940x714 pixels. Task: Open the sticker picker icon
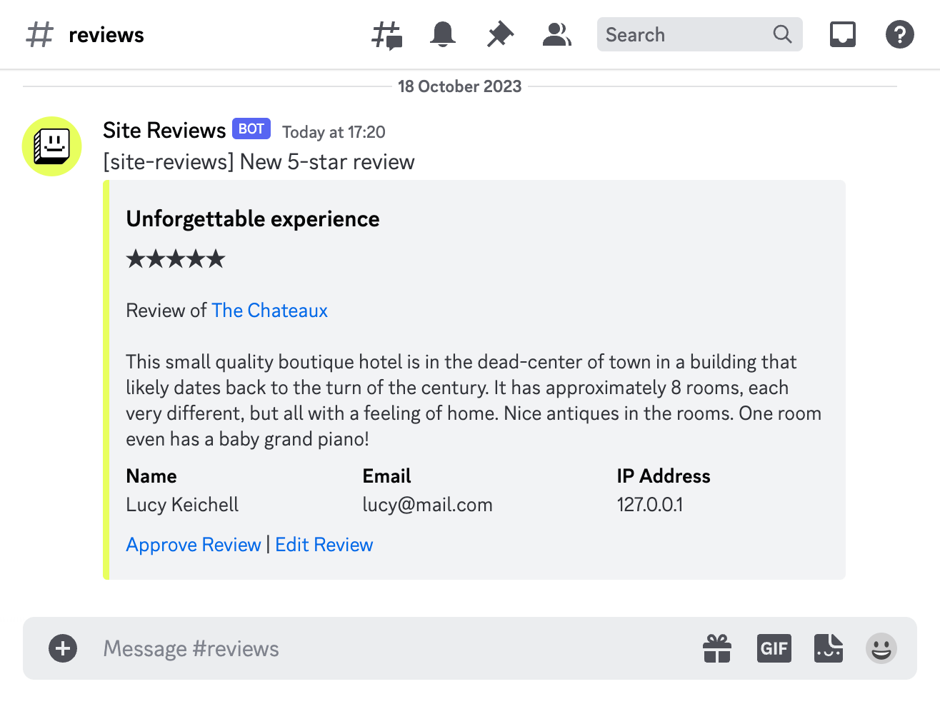coord(829,648)
